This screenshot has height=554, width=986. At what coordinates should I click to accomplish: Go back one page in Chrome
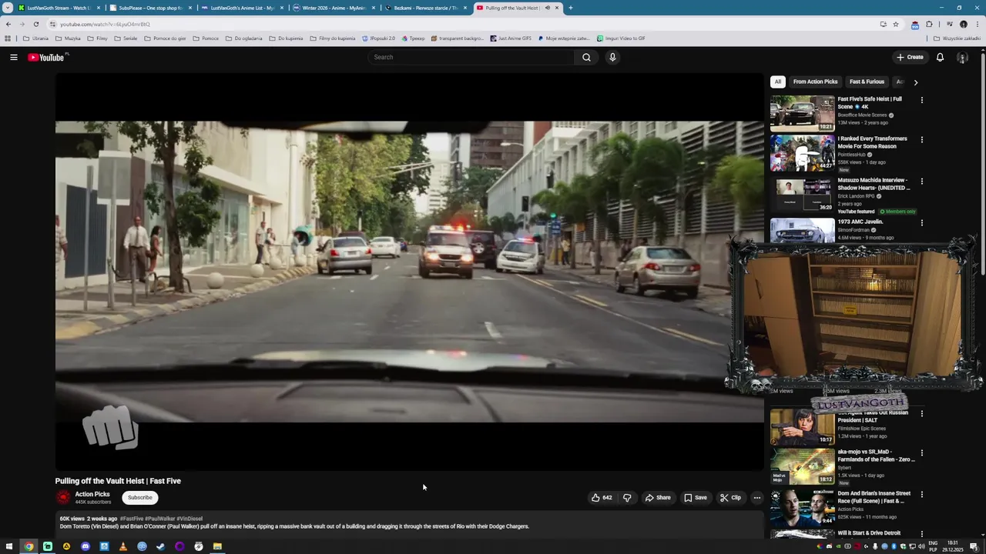(x=8, y=24)
